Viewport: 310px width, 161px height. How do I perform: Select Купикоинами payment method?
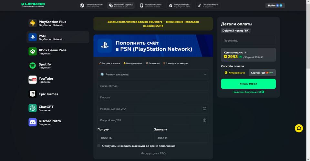pos(235,73)
